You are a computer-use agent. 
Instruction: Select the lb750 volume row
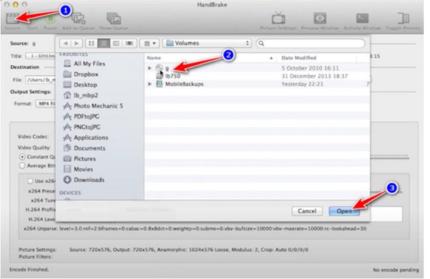pyautogui.click(x=257, y=76)
